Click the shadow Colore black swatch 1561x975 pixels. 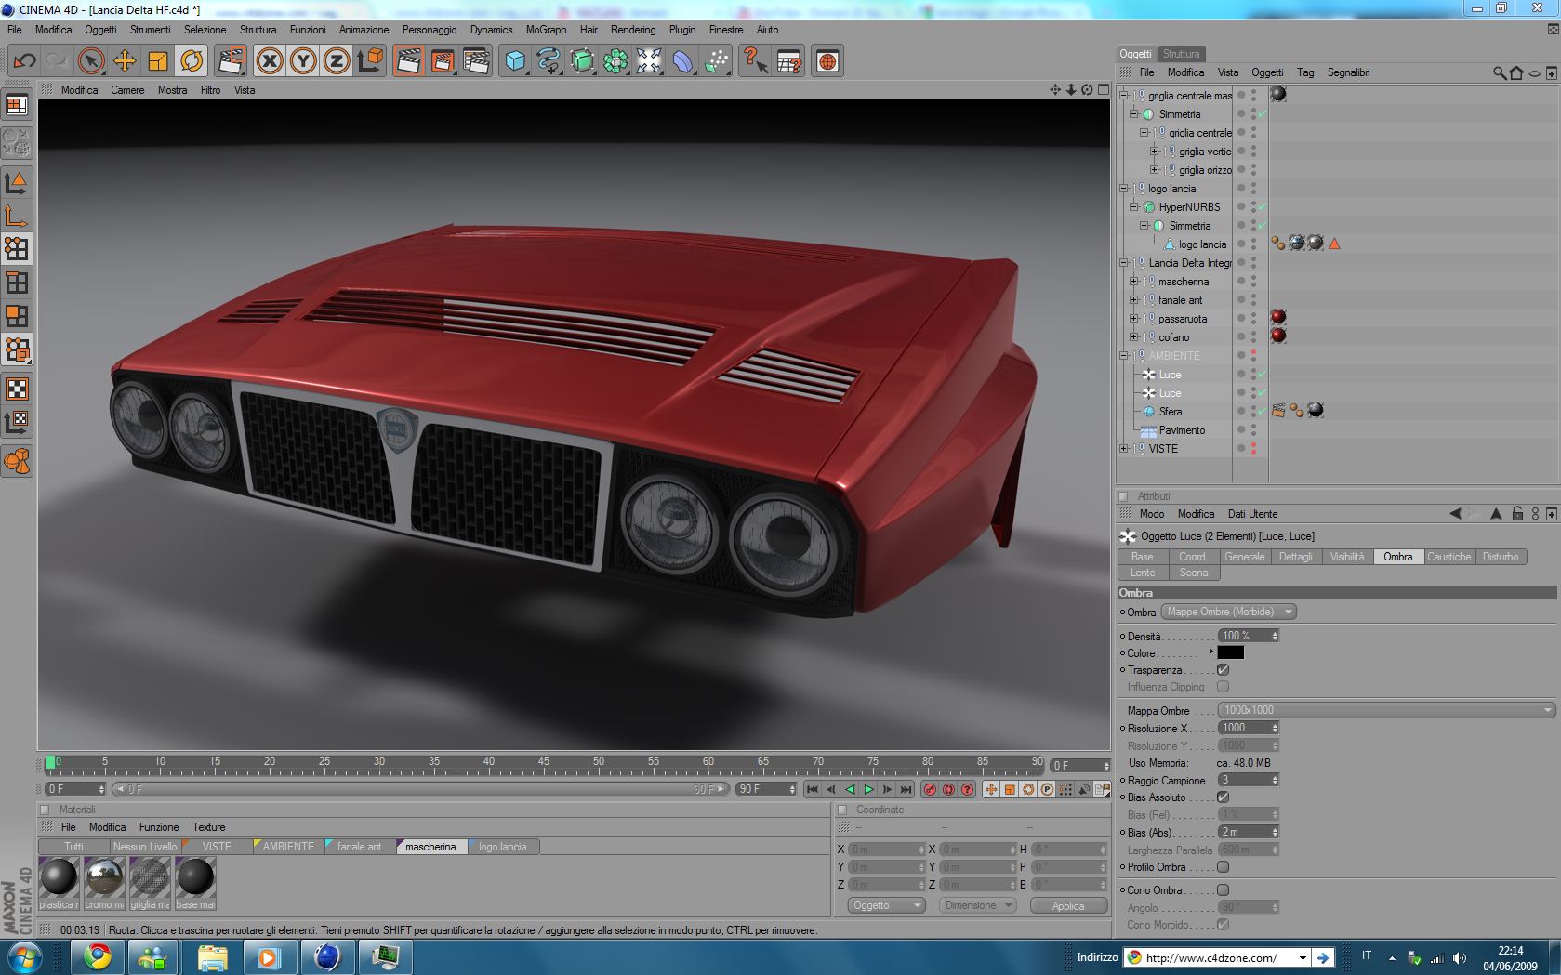[x=1230, y=652]
